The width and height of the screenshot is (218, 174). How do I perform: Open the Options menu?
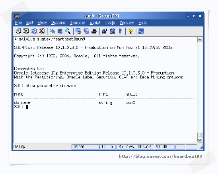pos(58,23)
